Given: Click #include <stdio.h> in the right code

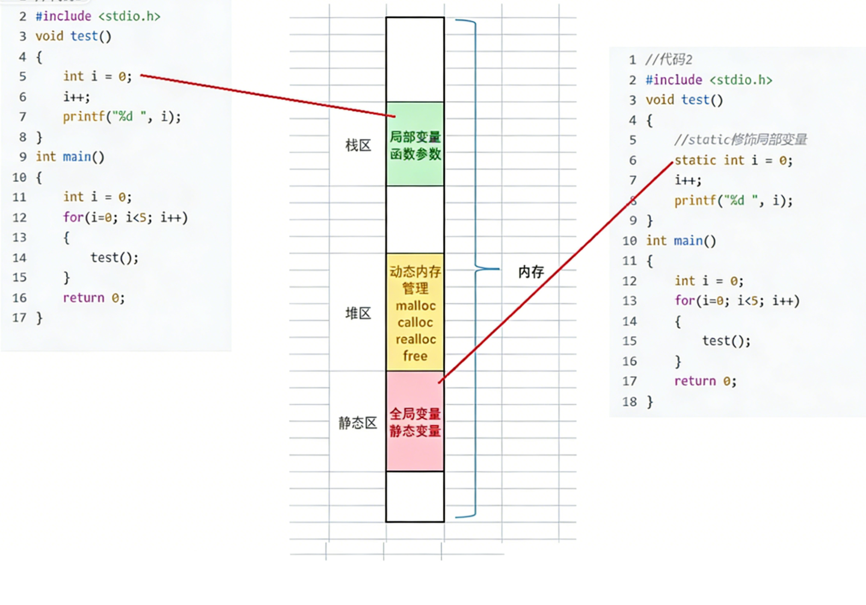Looking at the screenshot, I should coord(709,80).
